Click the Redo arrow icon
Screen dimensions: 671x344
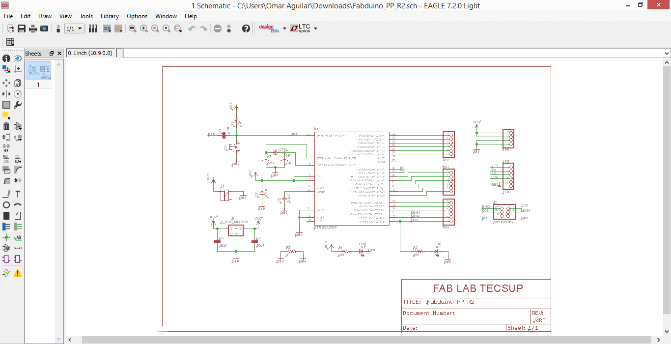(203, 29)
